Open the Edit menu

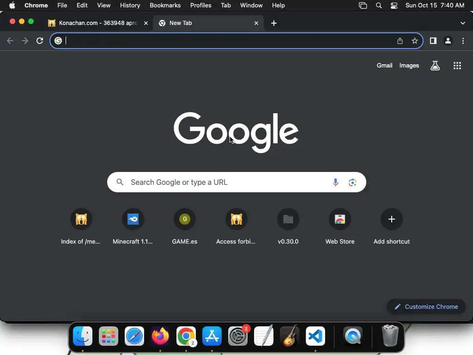pyautogui.click(x=82, y=6)
